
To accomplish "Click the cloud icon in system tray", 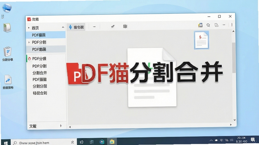I will [x=216, y=140].
